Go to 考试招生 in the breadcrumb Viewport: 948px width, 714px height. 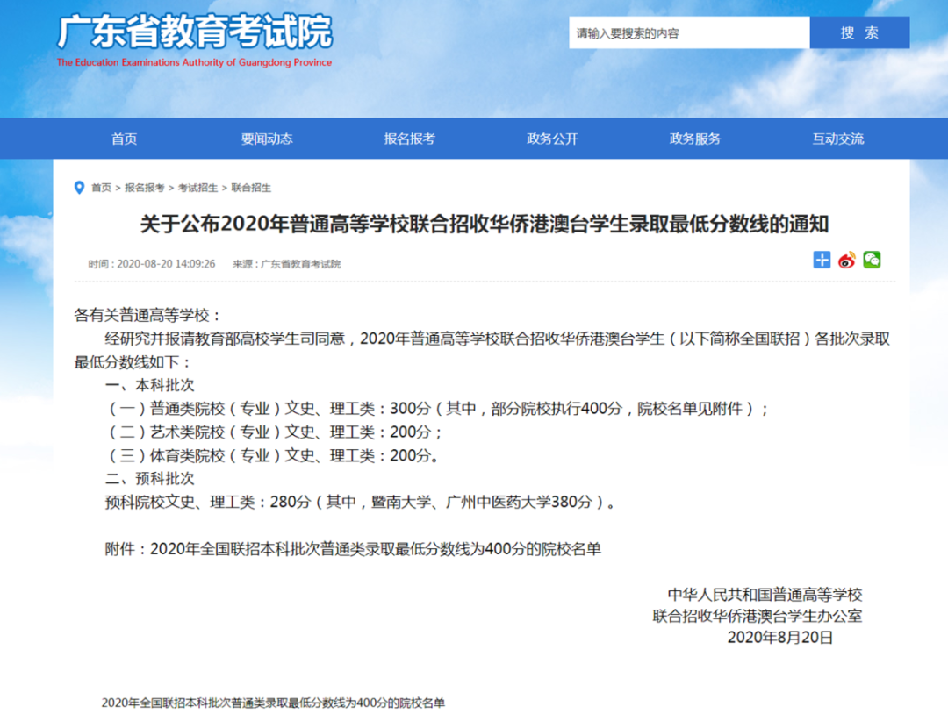[x=197, y=188]
